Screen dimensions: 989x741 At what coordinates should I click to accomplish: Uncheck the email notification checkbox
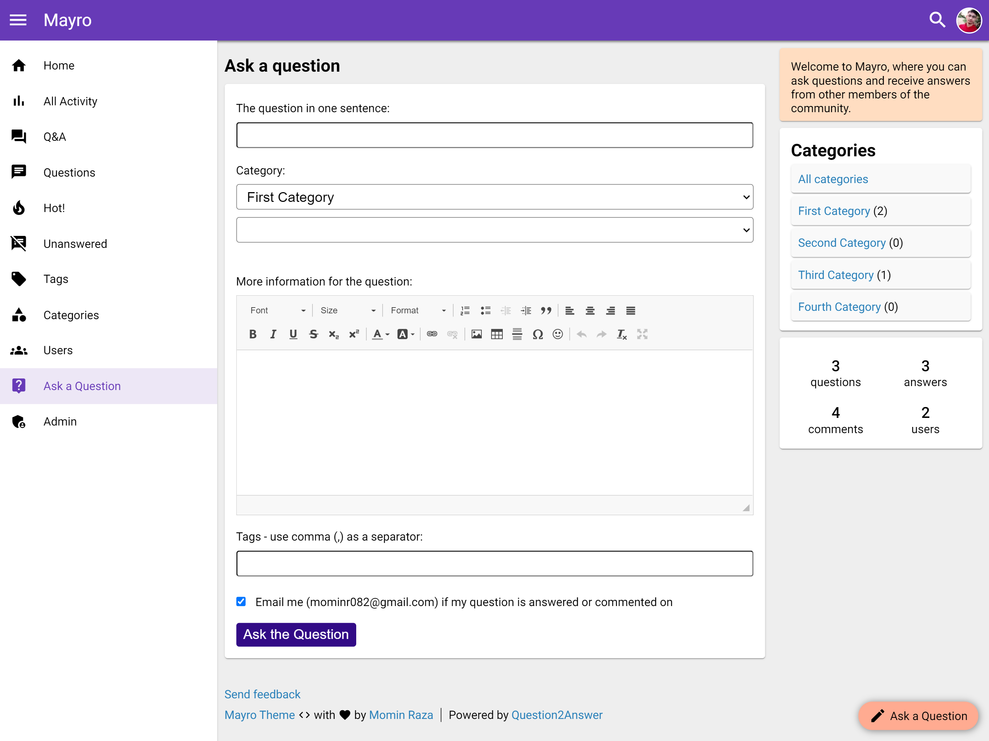[x=241, y=602]
